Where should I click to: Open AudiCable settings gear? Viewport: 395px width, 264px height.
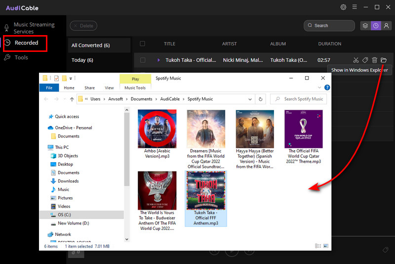(343, 7)
